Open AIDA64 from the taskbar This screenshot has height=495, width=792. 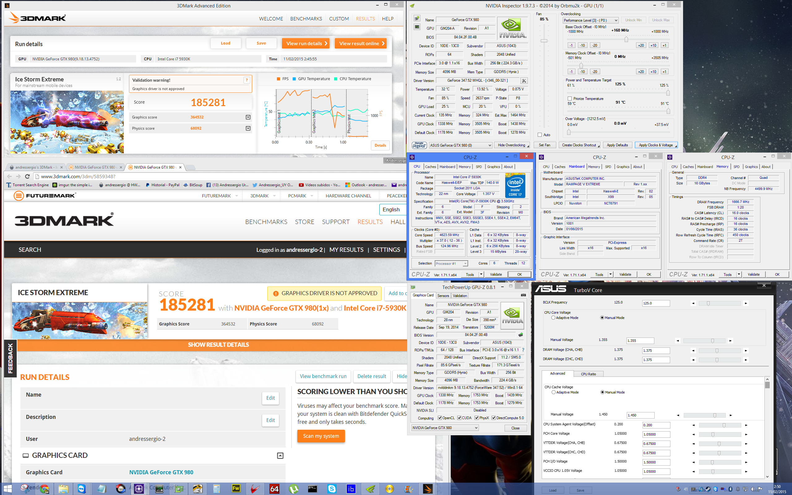(274, 489)
